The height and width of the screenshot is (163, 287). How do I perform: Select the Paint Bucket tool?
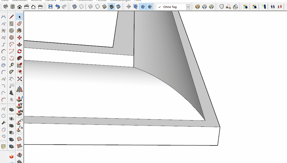point(20,31)
